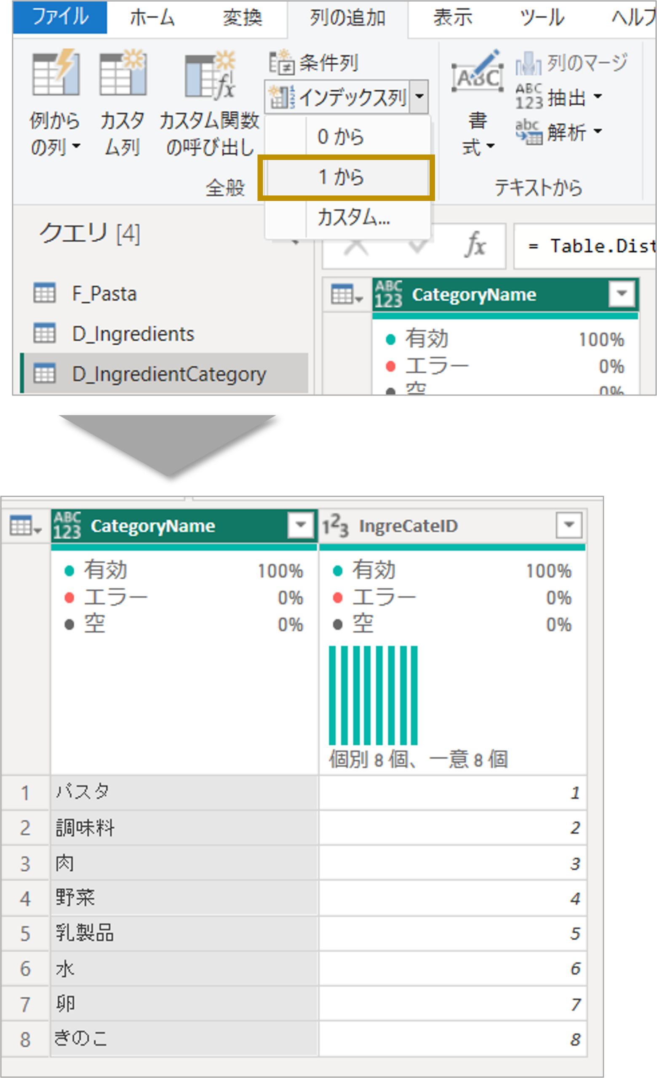Image resolution: width=657 pixels, height=1078 pixels.
Task: Switch to the 変換 (Transform) tab
Action: pos(242,19)
